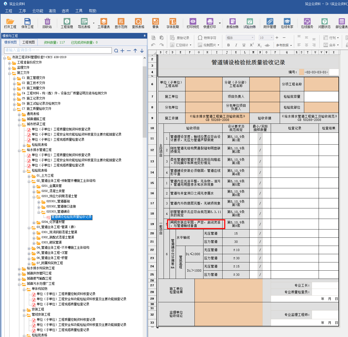Open the 回收站 recycle bin icon
348x337 pixels.
(47, 23)
